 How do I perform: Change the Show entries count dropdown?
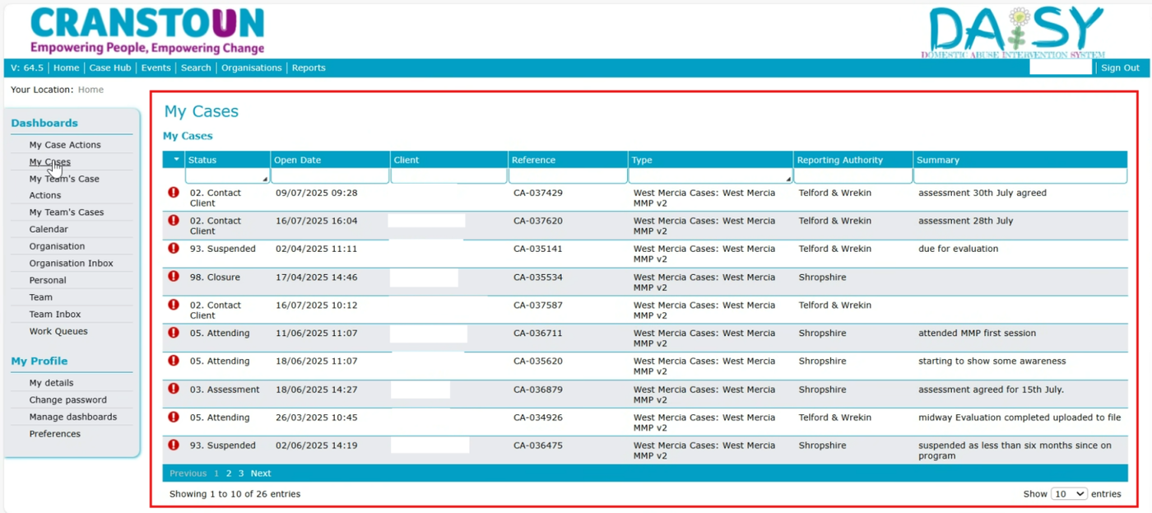pyautogui.click(x=1069, y=494)
